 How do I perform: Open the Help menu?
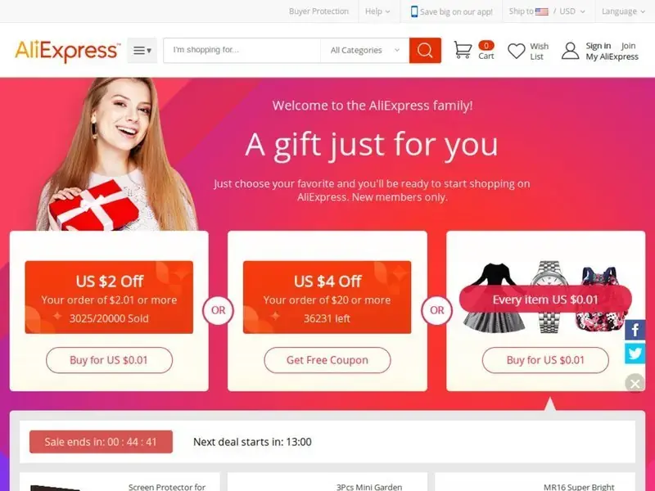pos(377,11)
